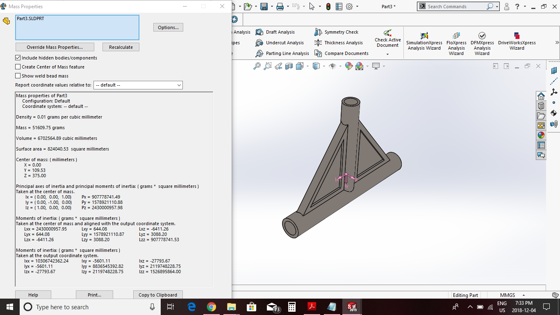Viewport: 560px width, 315px height.
Task: Open Appearances color sphere in task pane
Action: [x=541, y=135]
